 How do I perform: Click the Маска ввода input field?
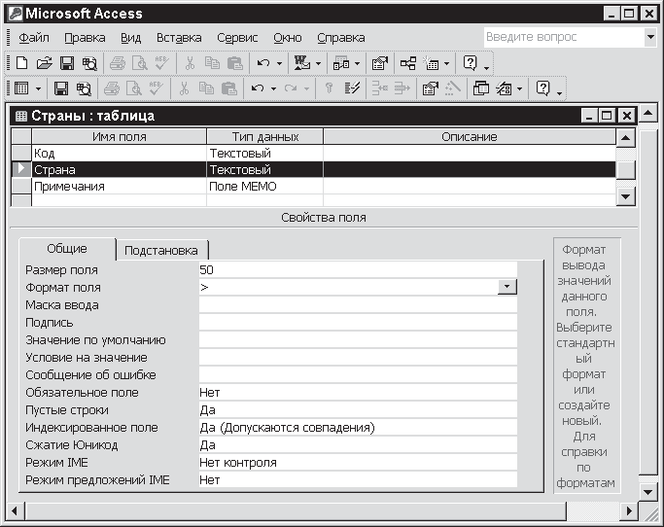point(358,305)
